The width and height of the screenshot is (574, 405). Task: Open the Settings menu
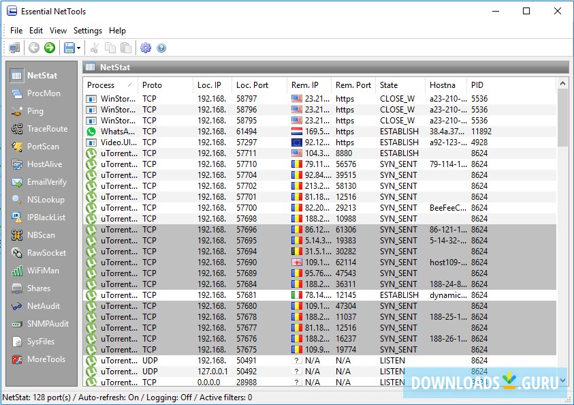click(x=87, y=31)
